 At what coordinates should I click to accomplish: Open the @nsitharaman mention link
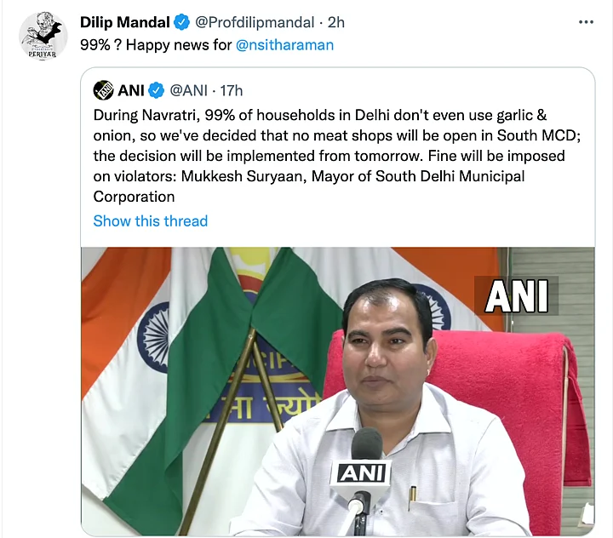coord(284,45)
